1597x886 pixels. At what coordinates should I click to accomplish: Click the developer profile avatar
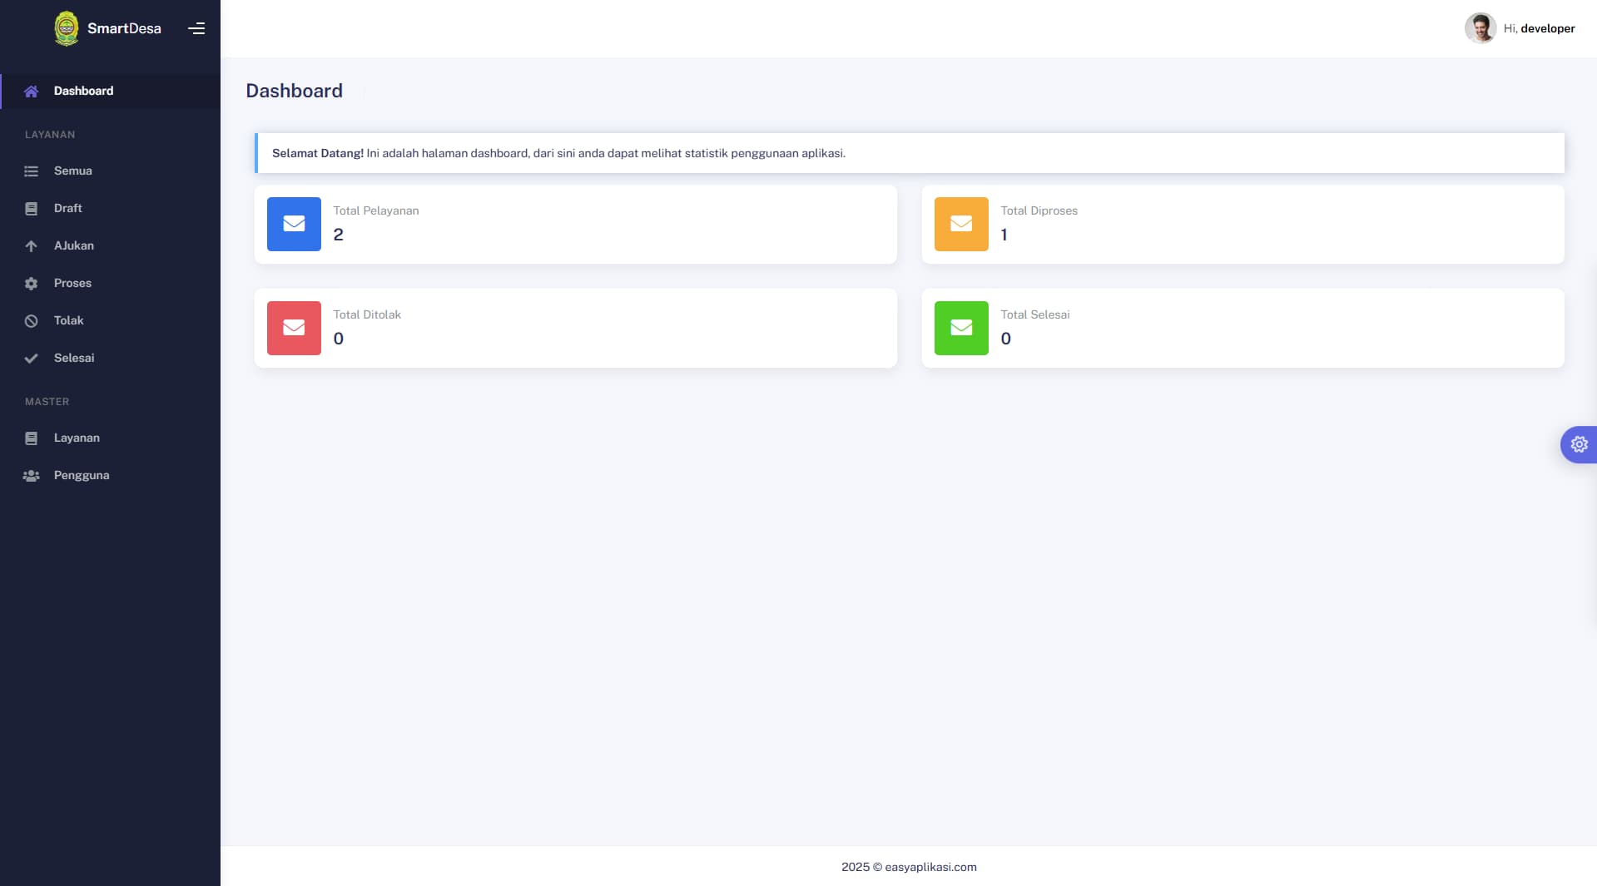(1480, 28)
